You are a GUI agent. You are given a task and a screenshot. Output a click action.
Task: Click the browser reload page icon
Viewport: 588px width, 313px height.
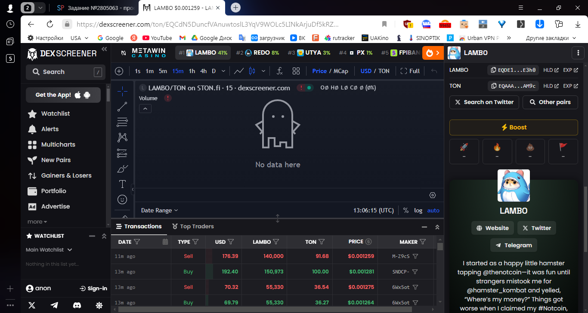[50, 24]
